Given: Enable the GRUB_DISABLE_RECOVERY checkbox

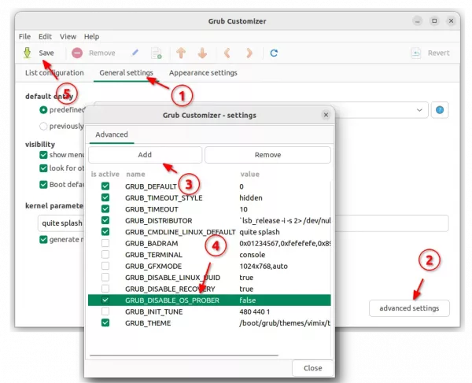Looking at the screenshot, I should pos(105,289).
